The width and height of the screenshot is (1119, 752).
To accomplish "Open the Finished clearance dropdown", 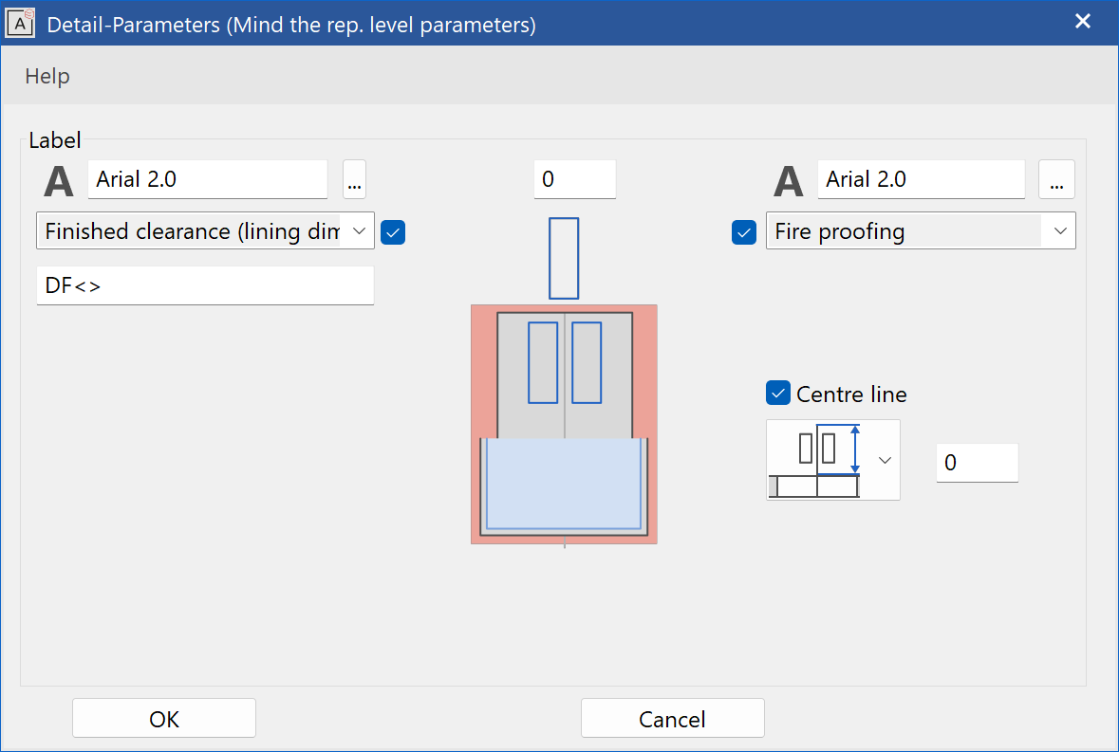I will pyautogui.click(x=206, y=231).
